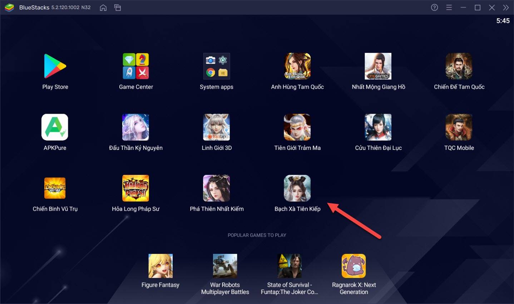
Task: Open Figure Fantasy popular game
Action: (160, 266)
